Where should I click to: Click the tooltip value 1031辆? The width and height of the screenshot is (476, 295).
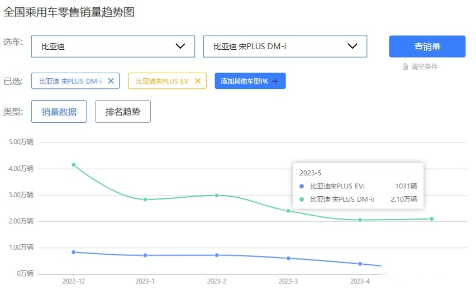tap(406, 186)
